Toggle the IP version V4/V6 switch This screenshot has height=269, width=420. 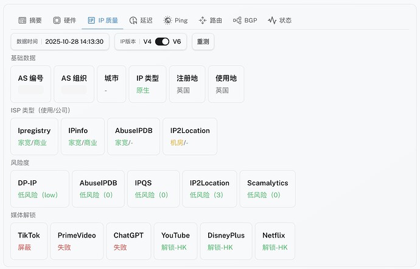click(162, 42)
